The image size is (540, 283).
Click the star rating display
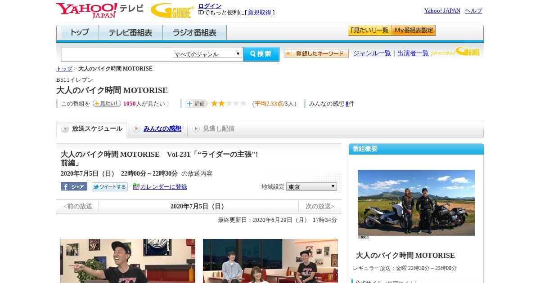pyautogui.click(x=229, y=103)
